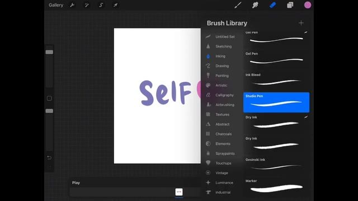Open the Gallery
Image resolution: width=358 pixels, height=201 pixels.
coord(56,5)
